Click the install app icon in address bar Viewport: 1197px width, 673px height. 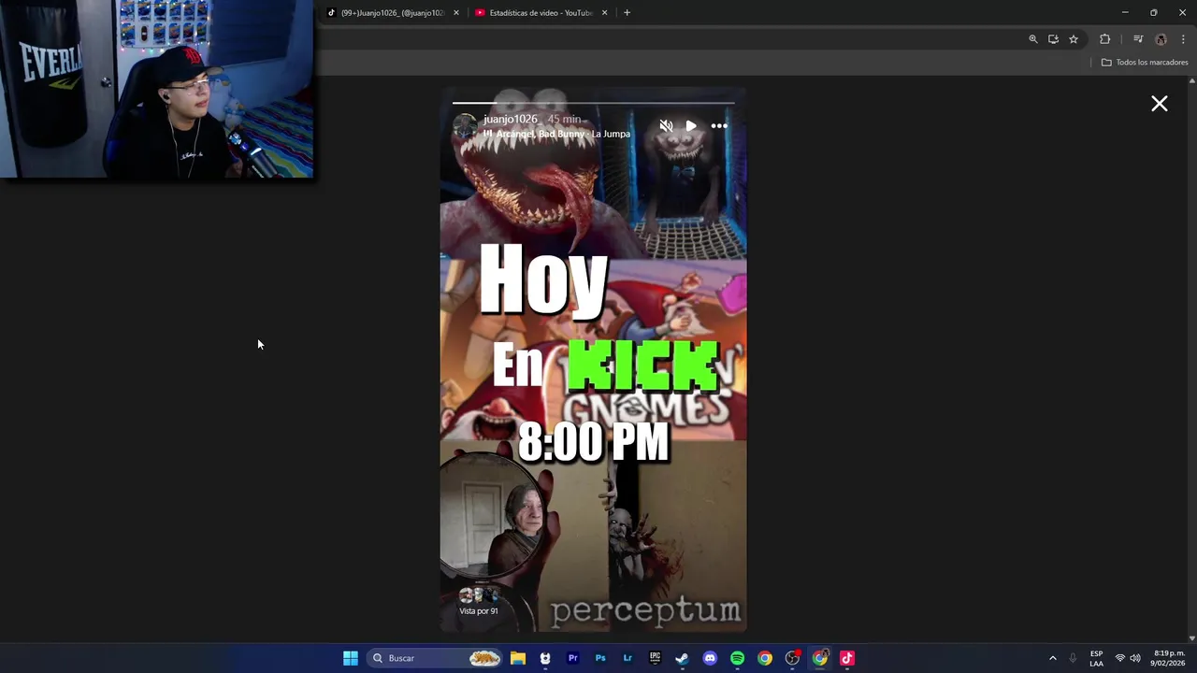[1053, 39]
